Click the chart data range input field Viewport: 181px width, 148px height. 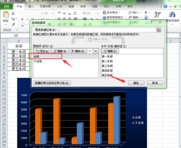pyautogui.click(x=108, y=30)
